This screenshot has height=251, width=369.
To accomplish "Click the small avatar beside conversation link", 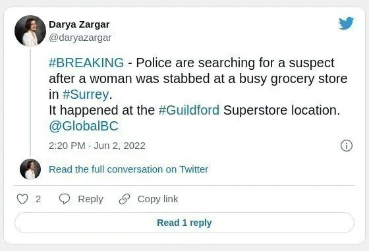I will pos(30,169).
